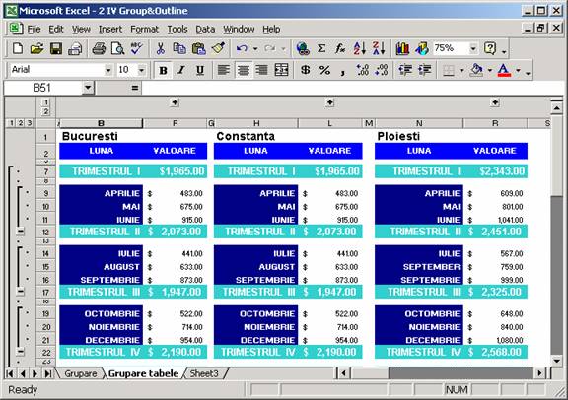Expand column group above column F

175,102
